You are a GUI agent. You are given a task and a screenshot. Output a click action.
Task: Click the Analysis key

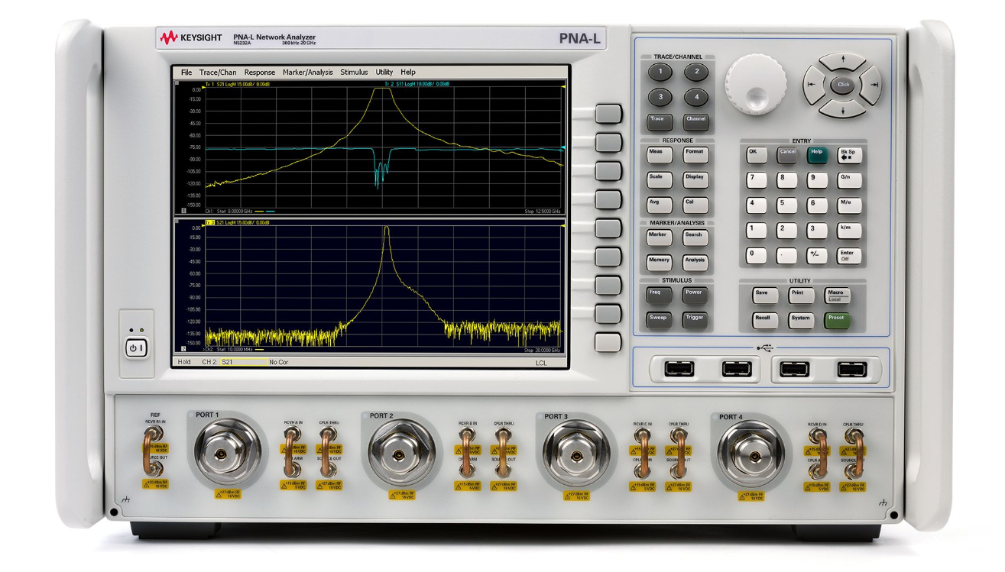695,263
